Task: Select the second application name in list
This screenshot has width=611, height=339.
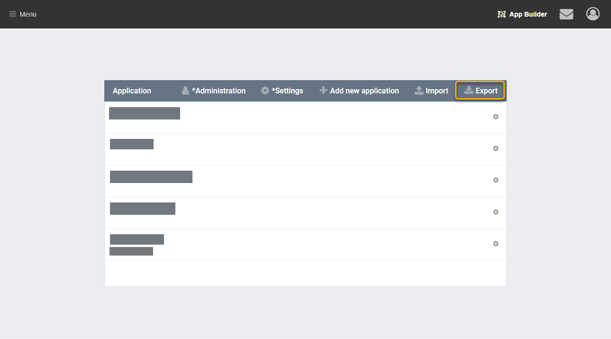Action: (x=132, y=144)
